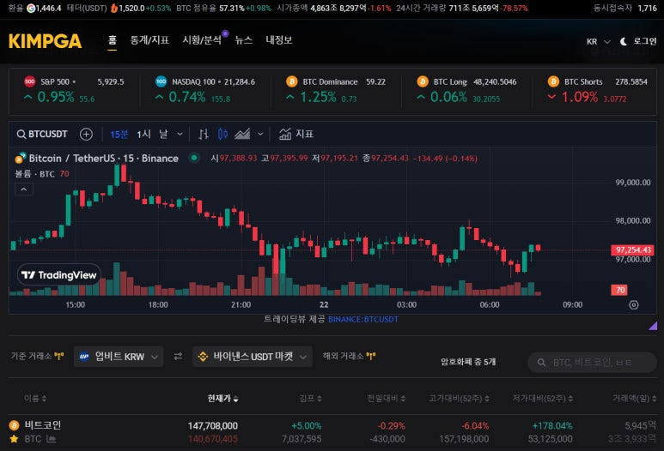Expand the KR language dropdown

point(598,41)
